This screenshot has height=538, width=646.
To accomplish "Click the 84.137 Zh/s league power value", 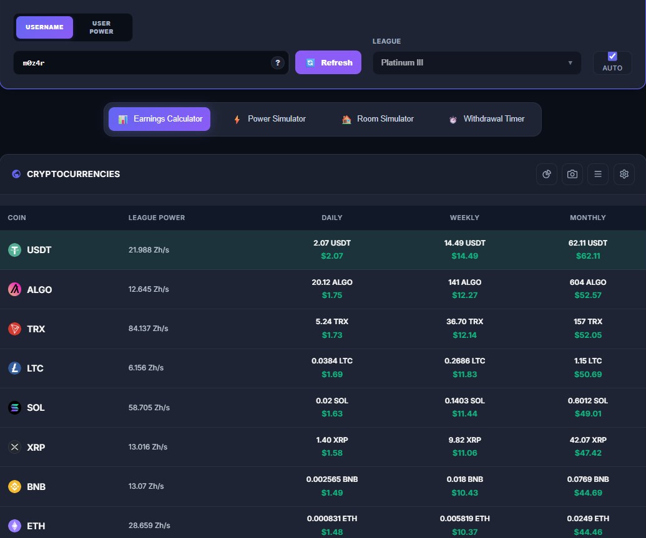I will 149,329.
